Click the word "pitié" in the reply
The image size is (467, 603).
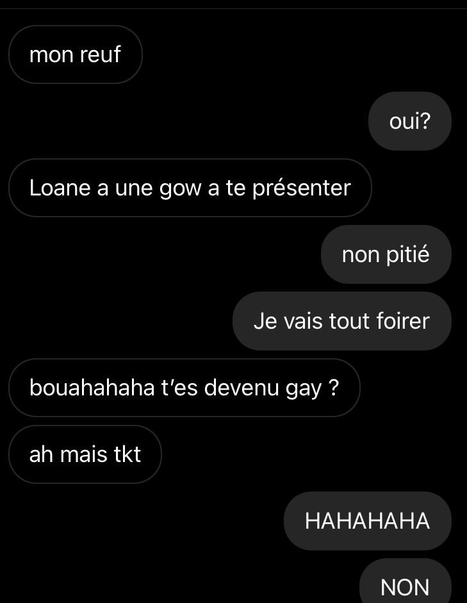point(408,255)
